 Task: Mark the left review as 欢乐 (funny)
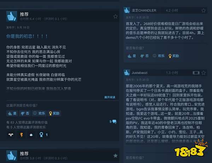tap(39, 113)
